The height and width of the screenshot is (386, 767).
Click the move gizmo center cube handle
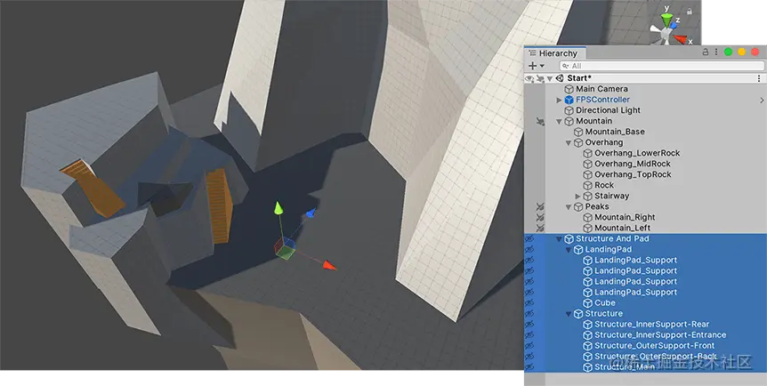(285, 248)
